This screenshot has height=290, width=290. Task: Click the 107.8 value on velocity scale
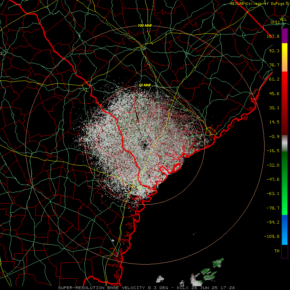(x=273, y=36)
